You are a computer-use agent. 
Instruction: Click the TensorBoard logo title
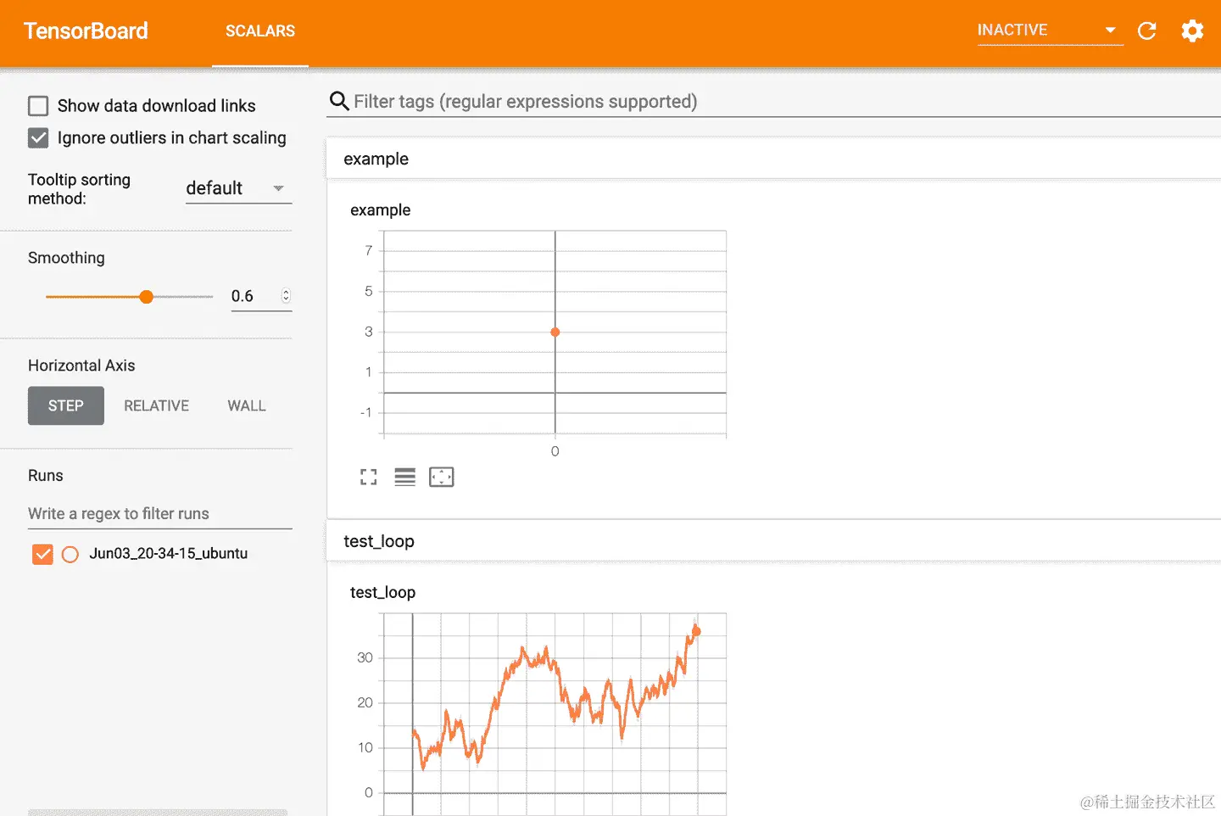86,31
